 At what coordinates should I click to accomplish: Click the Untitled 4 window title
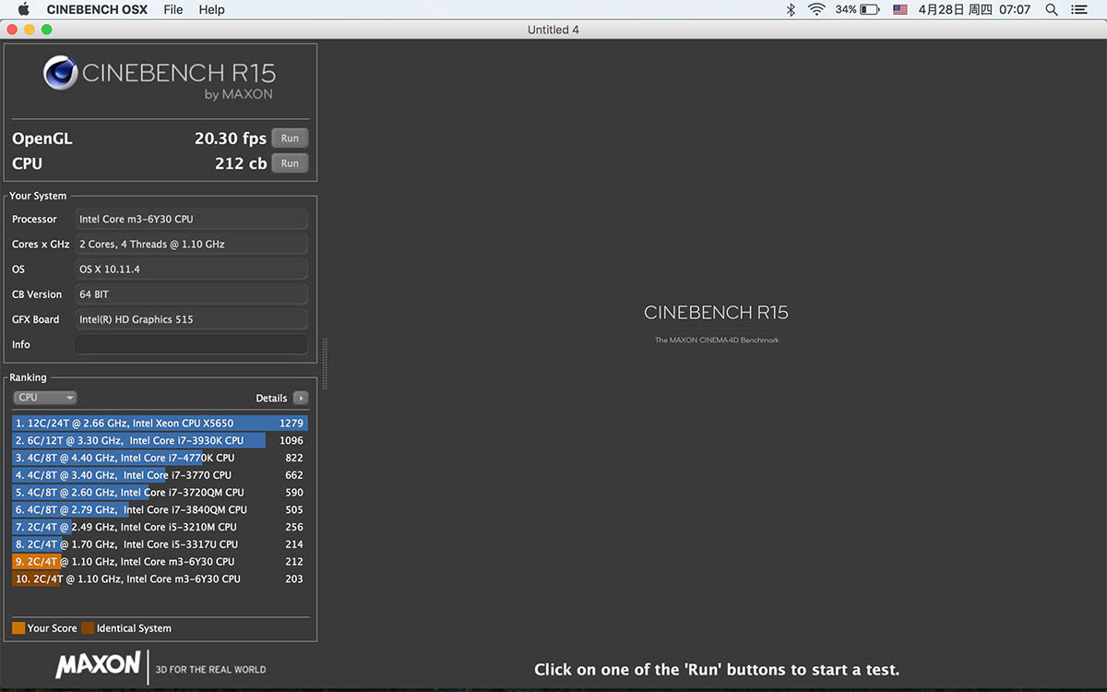553,30
